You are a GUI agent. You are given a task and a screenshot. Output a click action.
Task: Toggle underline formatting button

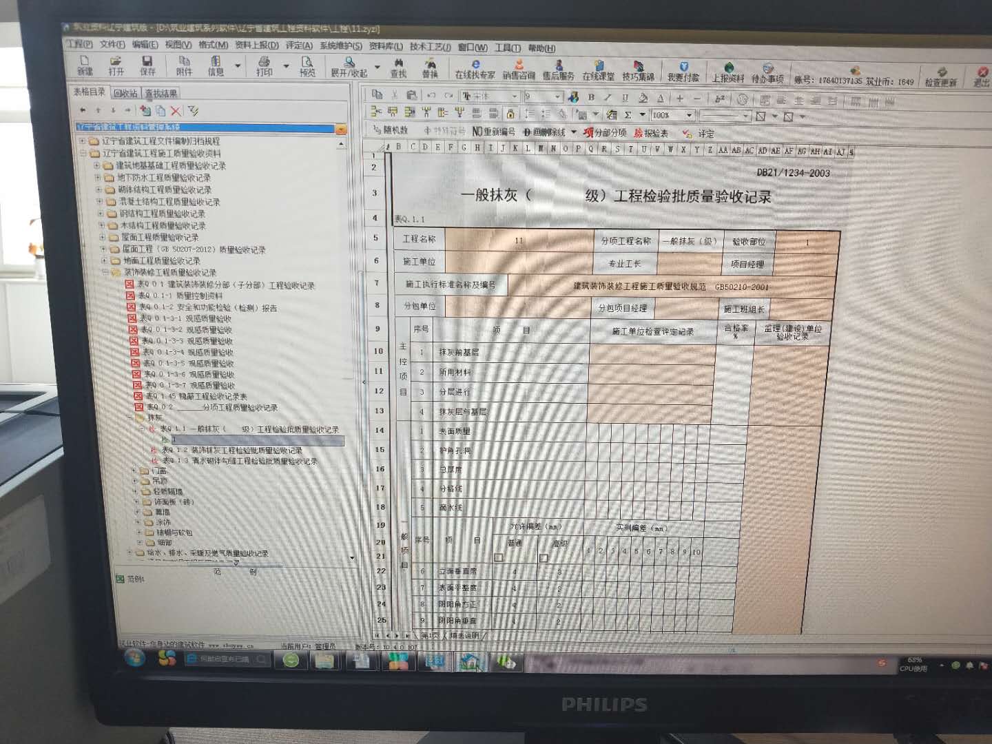pyautogui.click(x=625, y=98)
